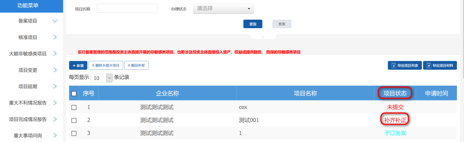
Task: Expand the 项目变更 chevron arrow
Action: 55,70
